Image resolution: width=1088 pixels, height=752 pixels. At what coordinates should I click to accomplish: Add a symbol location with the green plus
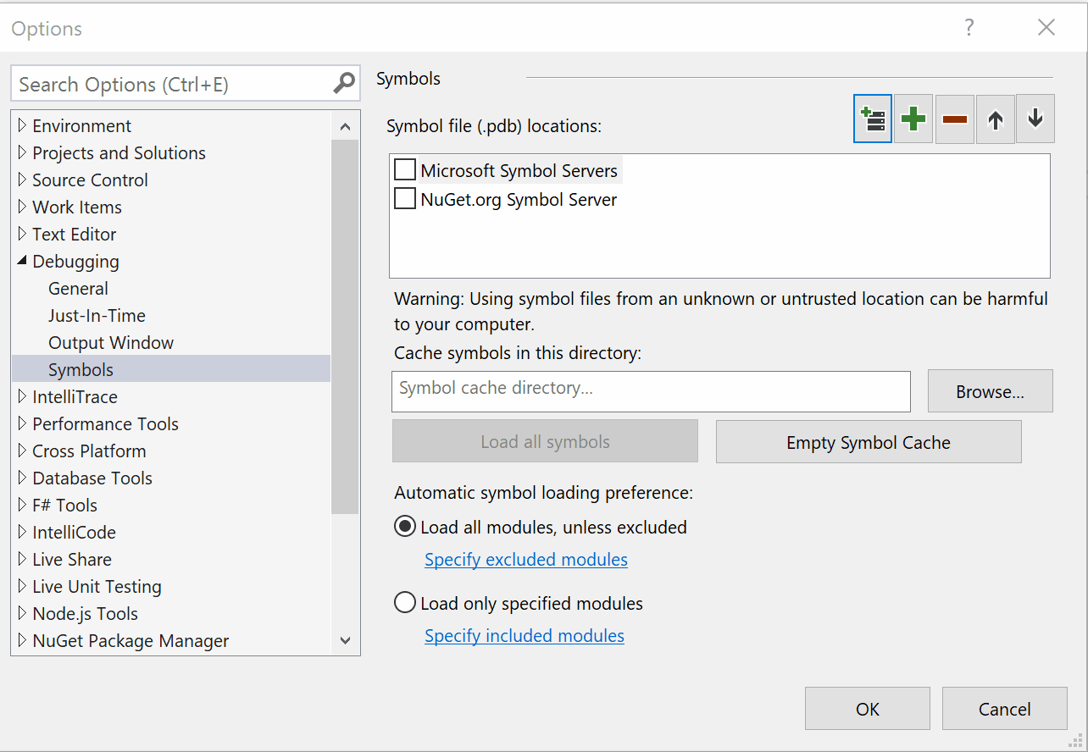point(913,119)
